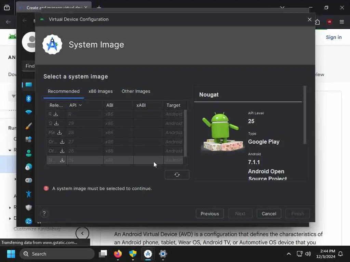The image size is (350, 262).
Task: Click the network icon in system tray
Action: (299, 254)
